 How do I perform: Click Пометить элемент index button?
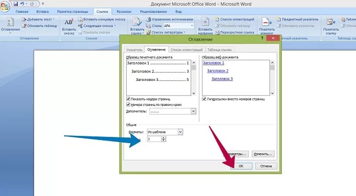click(x=267, y=26)
